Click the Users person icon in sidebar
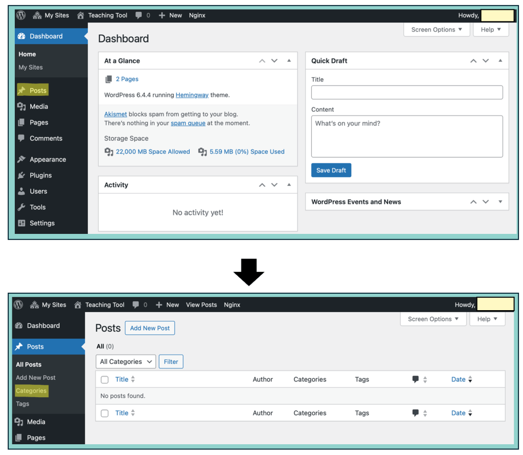Viewport: 523px width, 455px height. [21, 191]
